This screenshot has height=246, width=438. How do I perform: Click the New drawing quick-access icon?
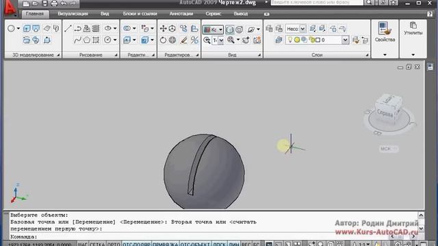(x=26, y=3)
